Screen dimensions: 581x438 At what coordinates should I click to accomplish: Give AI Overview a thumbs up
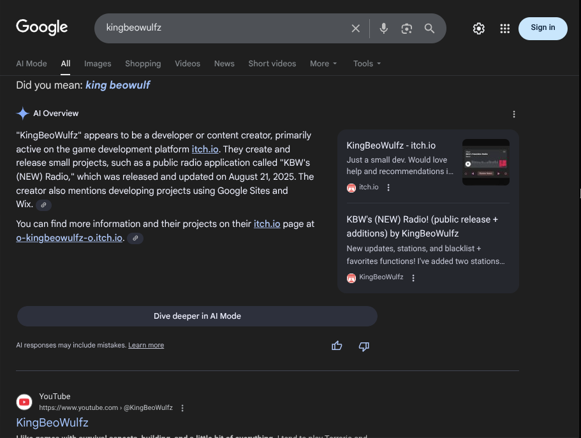click(x=337, y=346)
